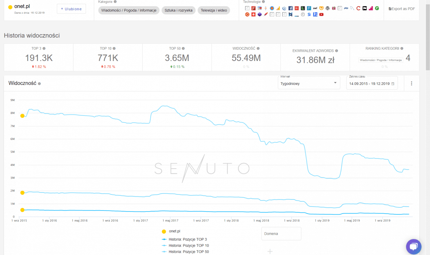The height and width of the screenshot is (255, 430).
Task: Click the Historia widoczności heading
Action: [x=32, y=35]
